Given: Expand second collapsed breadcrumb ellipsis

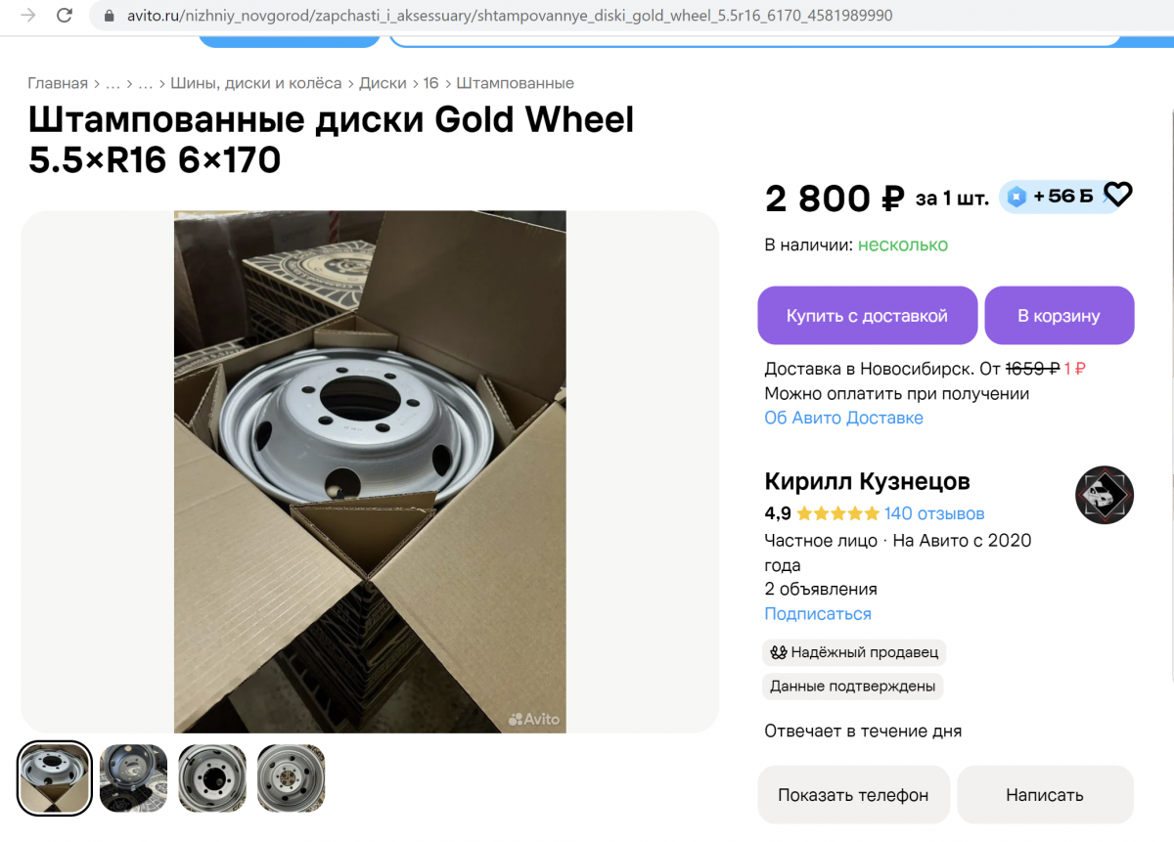Looking at the screenshot, I should [x=146, y=83].
